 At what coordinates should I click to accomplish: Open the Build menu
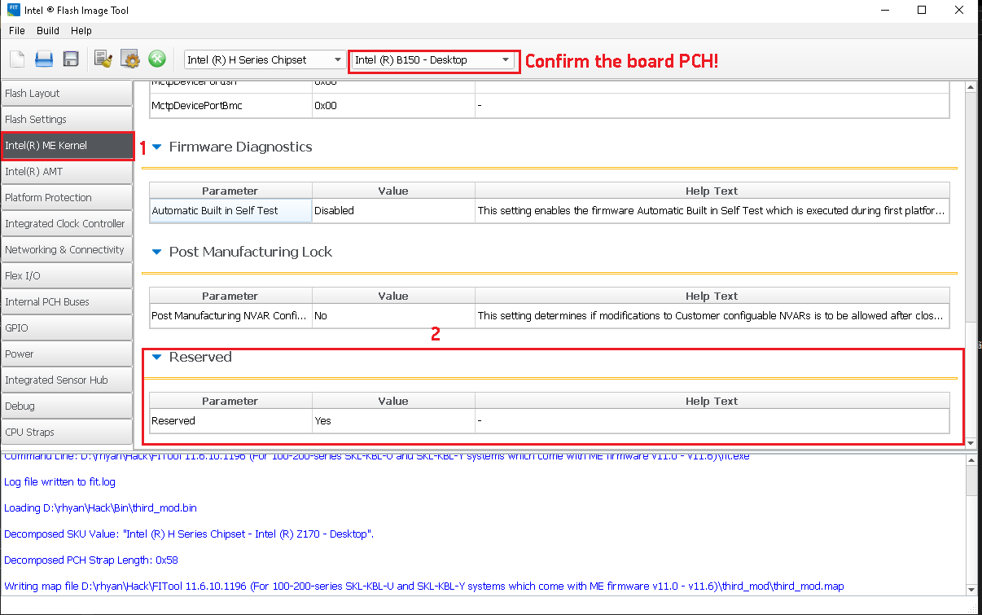click(x=48, y=31)
